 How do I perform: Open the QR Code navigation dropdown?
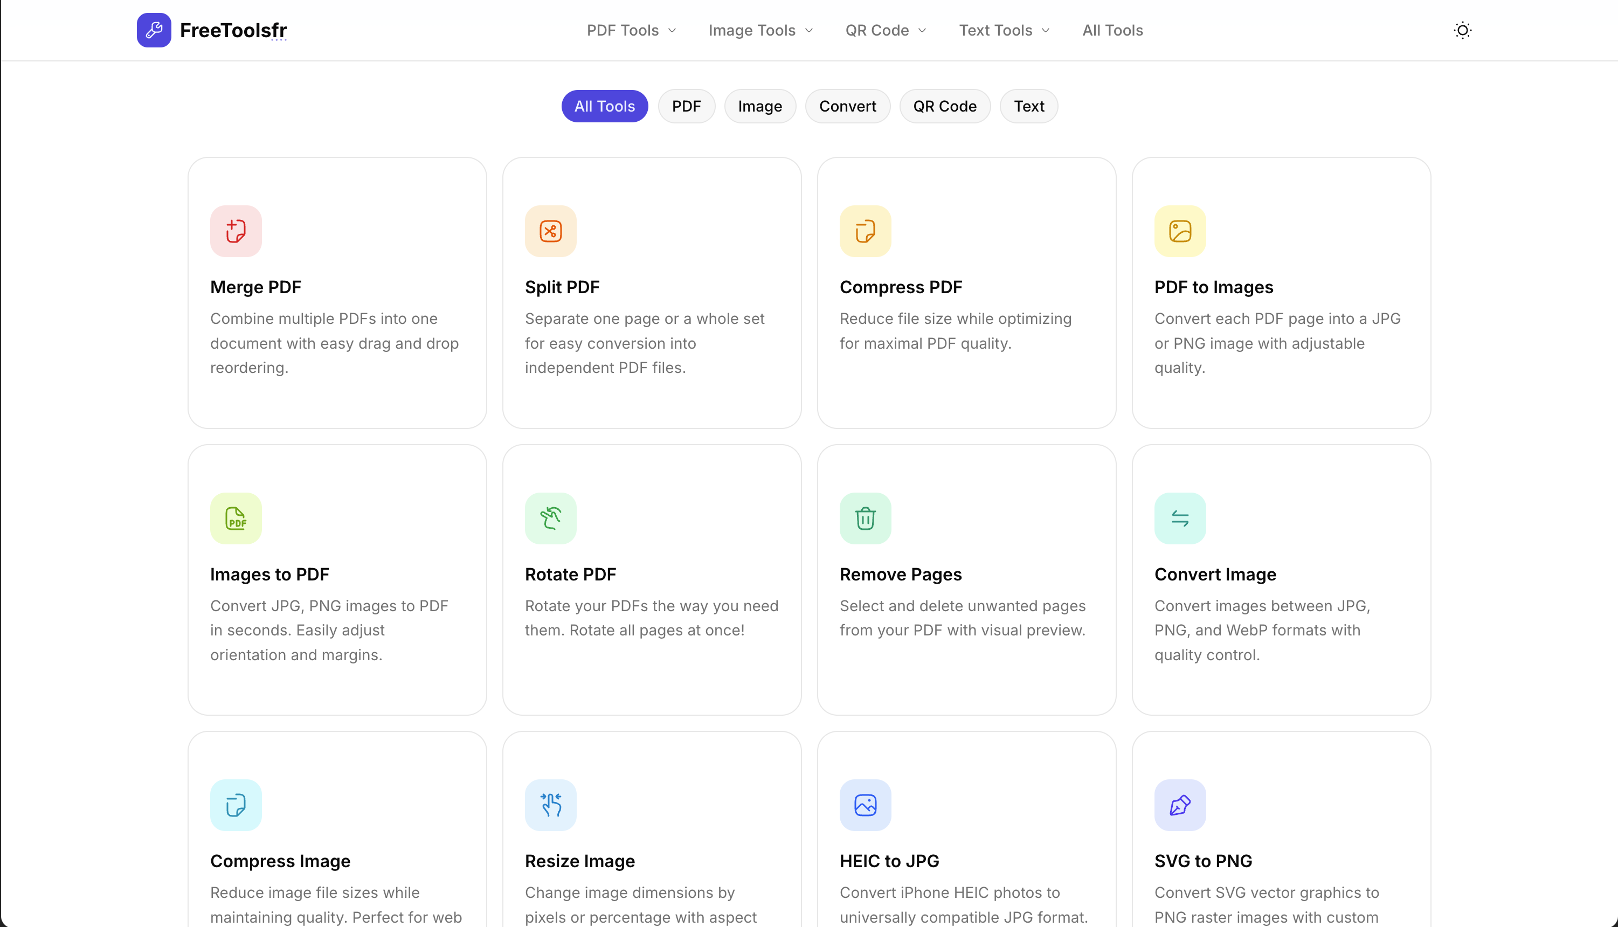click(x=885, y=30)
